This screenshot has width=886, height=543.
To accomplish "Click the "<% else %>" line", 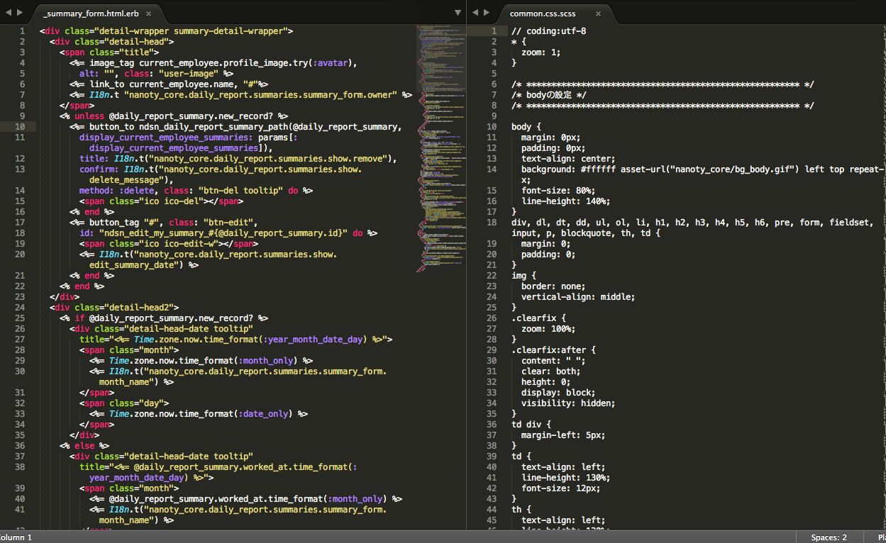I will pyautogui.click(x=84, y=446).
